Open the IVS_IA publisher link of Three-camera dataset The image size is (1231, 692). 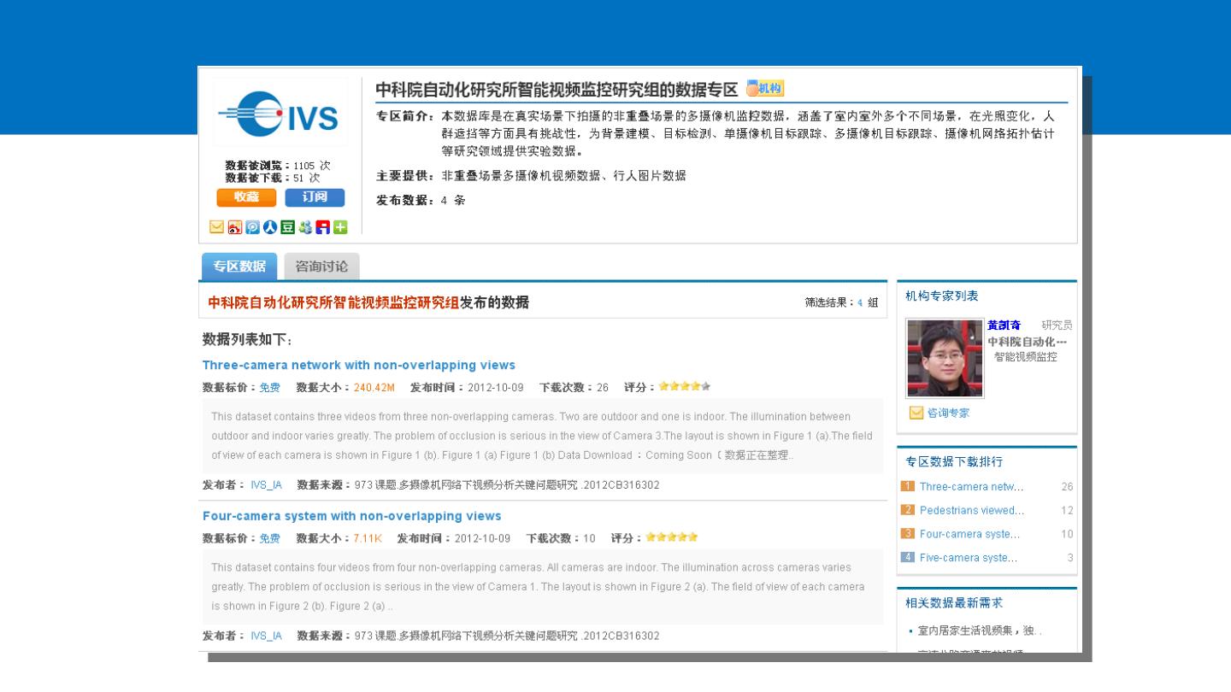point(267,485)
